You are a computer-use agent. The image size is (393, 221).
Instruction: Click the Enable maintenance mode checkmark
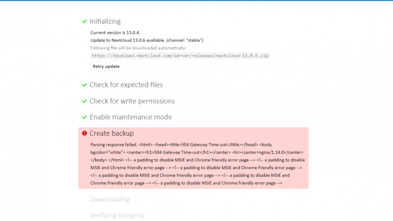tap(84, 117)
